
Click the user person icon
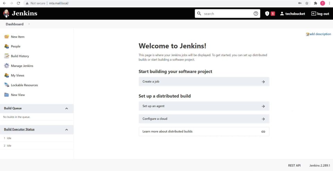(282, 13)
